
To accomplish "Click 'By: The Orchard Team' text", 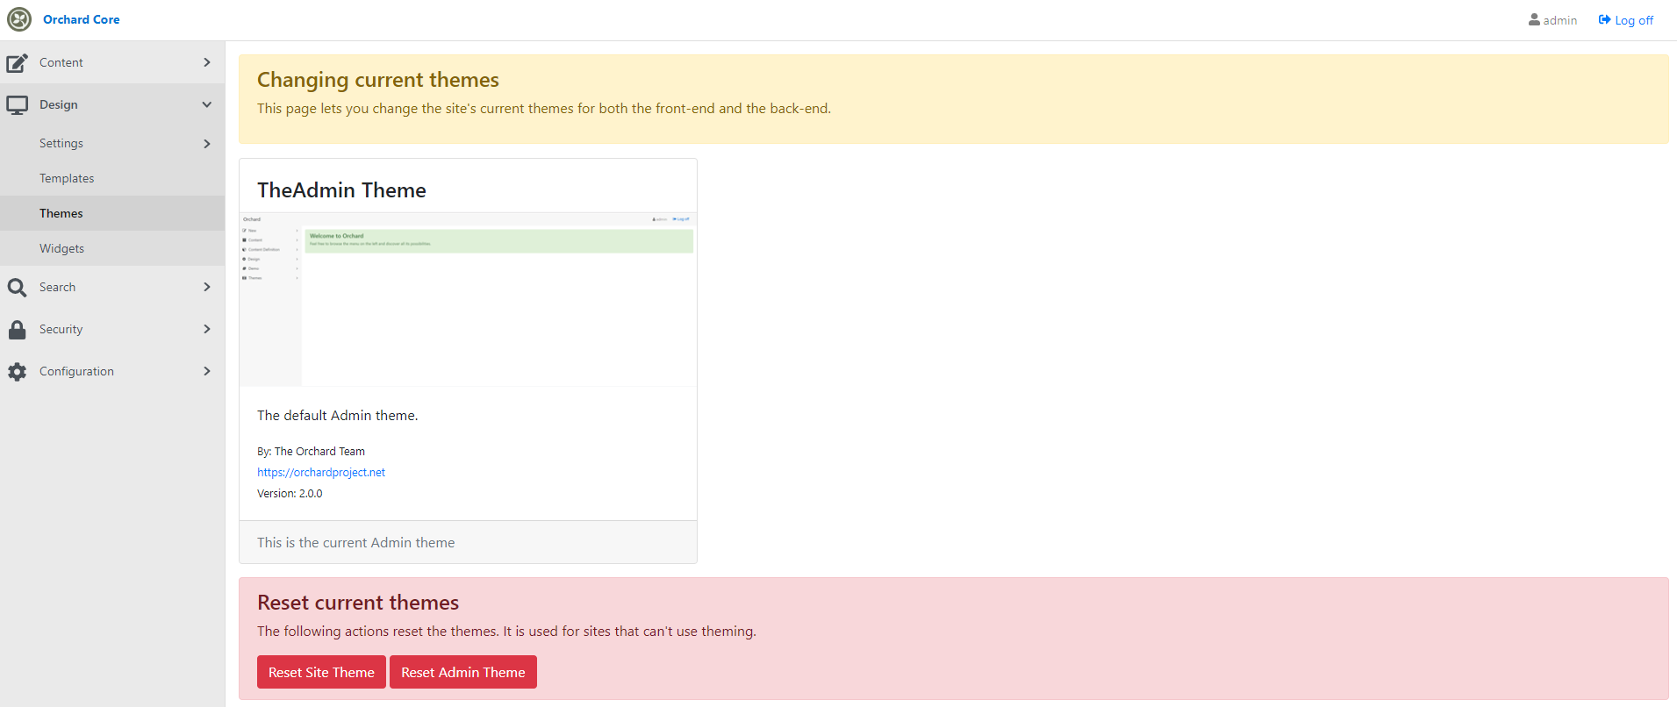I will (311, 451).
